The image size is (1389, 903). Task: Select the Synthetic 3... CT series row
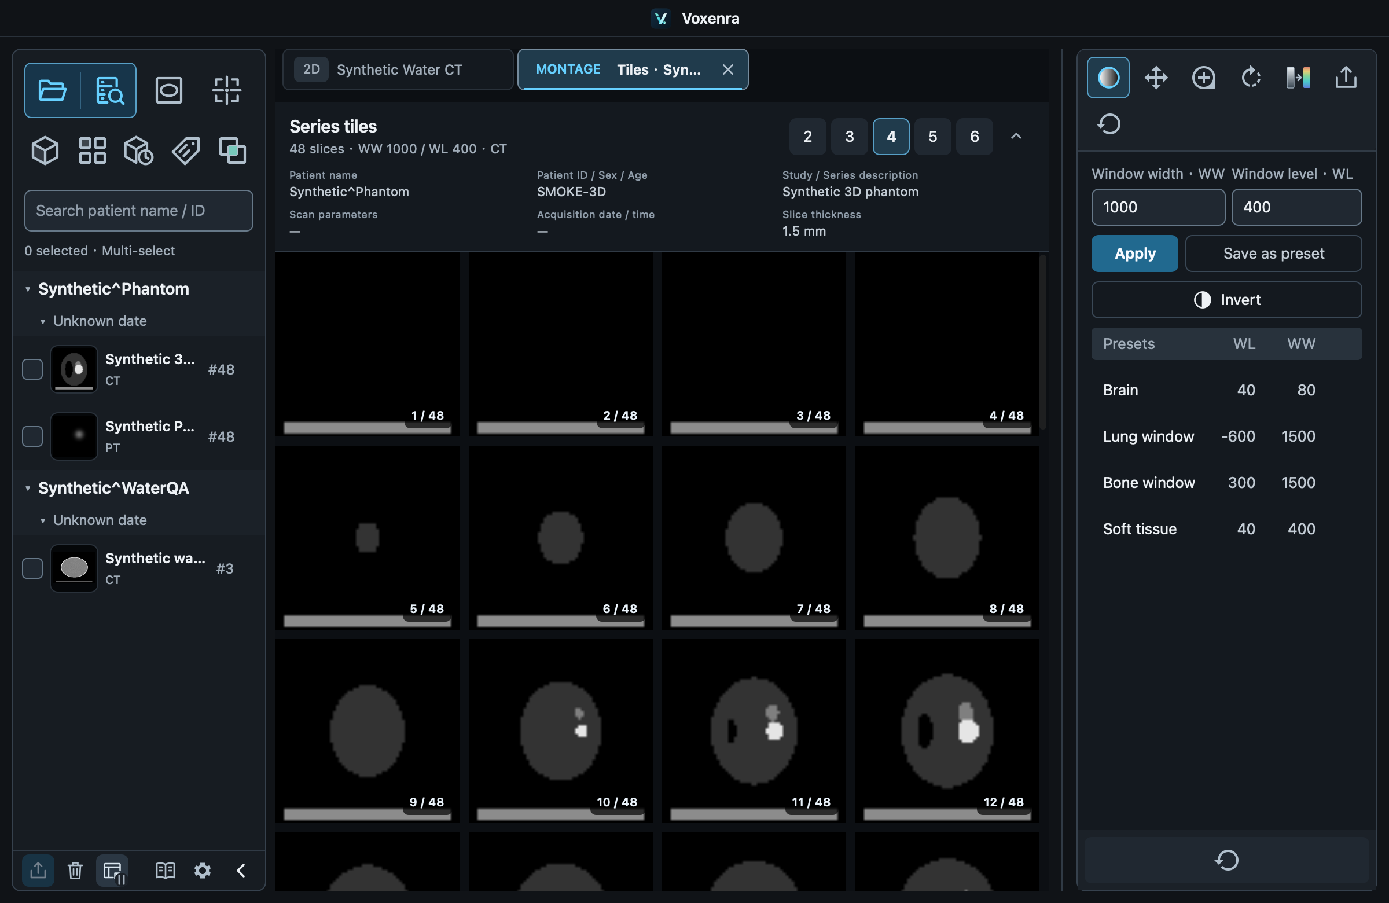139,369
